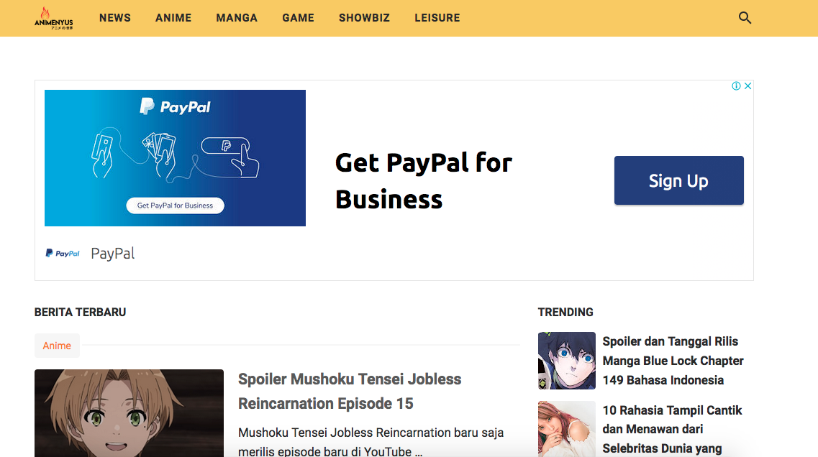Open the Blue Lock trending thumbnail

[x=566, y=361]
